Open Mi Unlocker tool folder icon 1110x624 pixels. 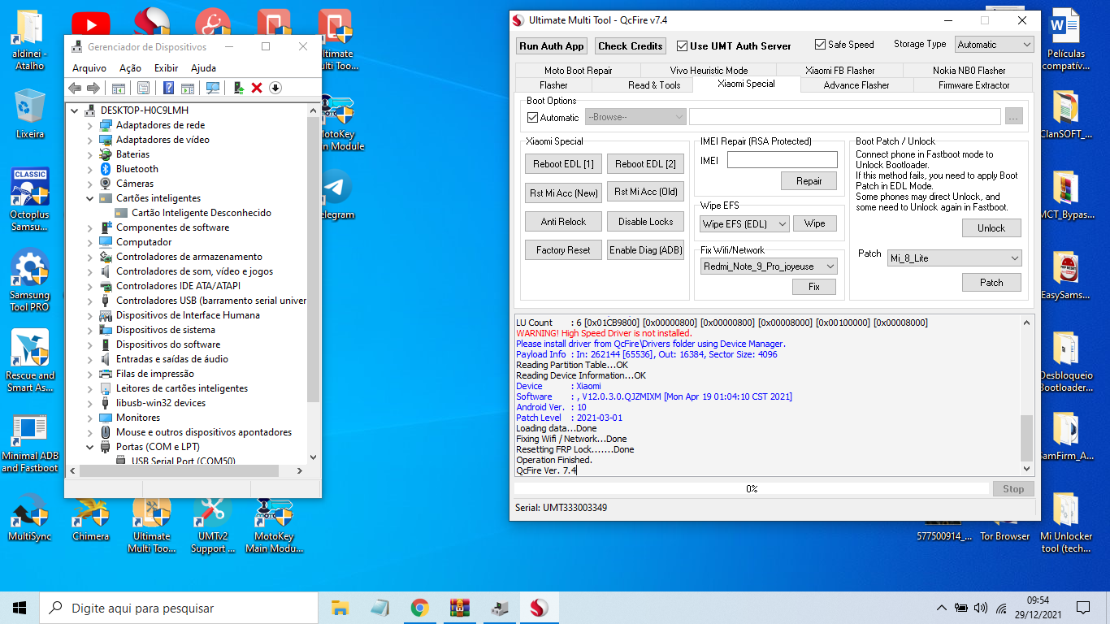[x=1066, y=523]
